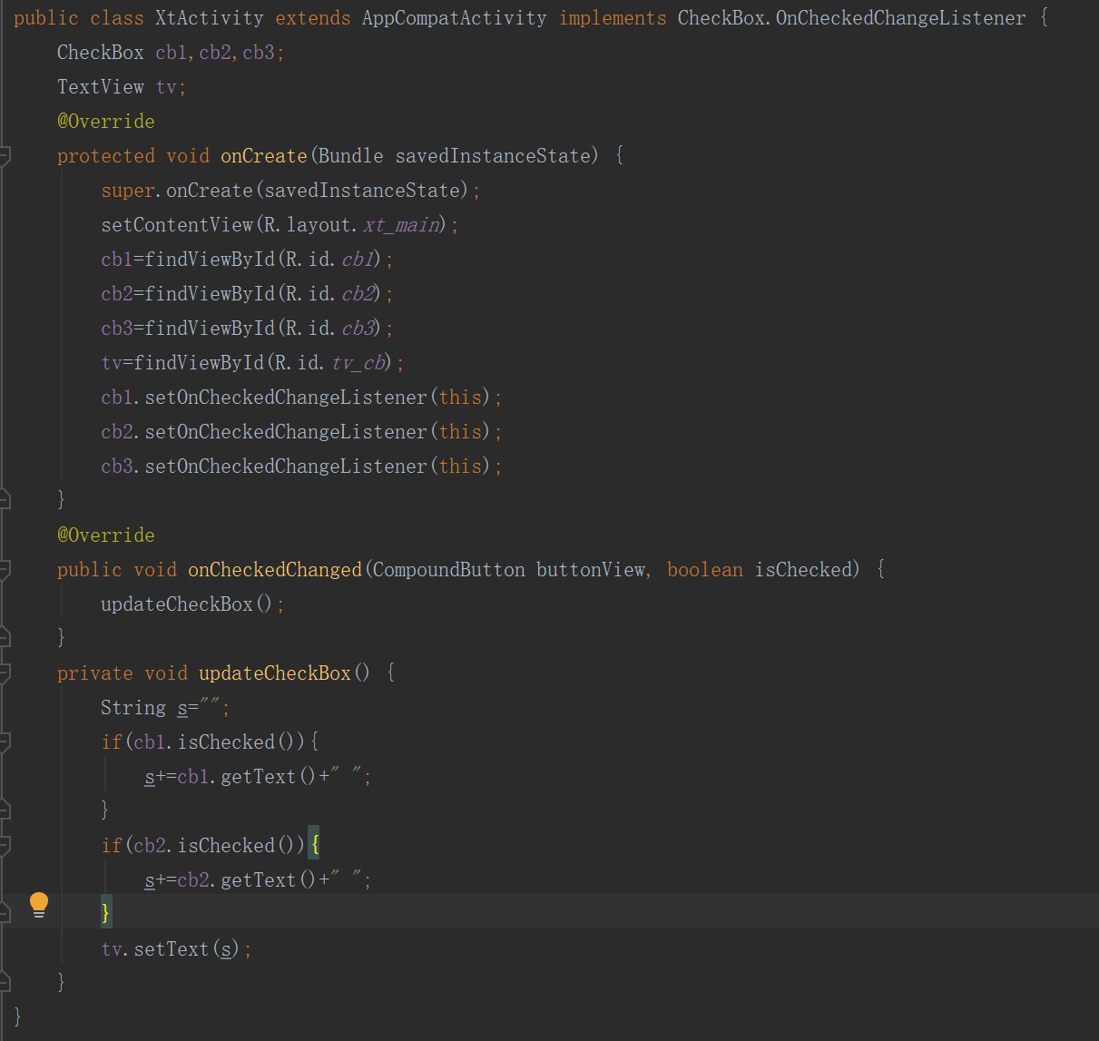
Task: Place caret on the onCreate method name
Action: coord(263,155)
